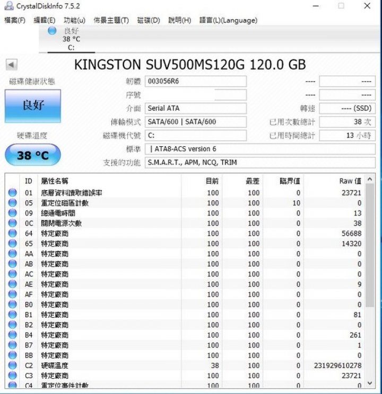
Task: Click the status icon for attribute AC
Action: click(12, 274)
